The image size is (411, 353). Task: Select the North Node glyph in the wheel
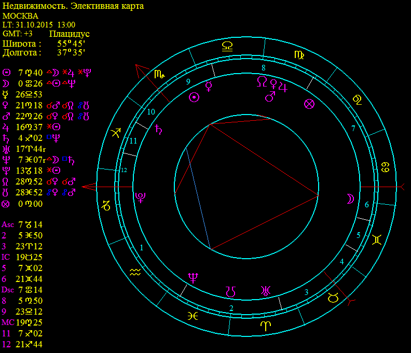tap(262, 82)
